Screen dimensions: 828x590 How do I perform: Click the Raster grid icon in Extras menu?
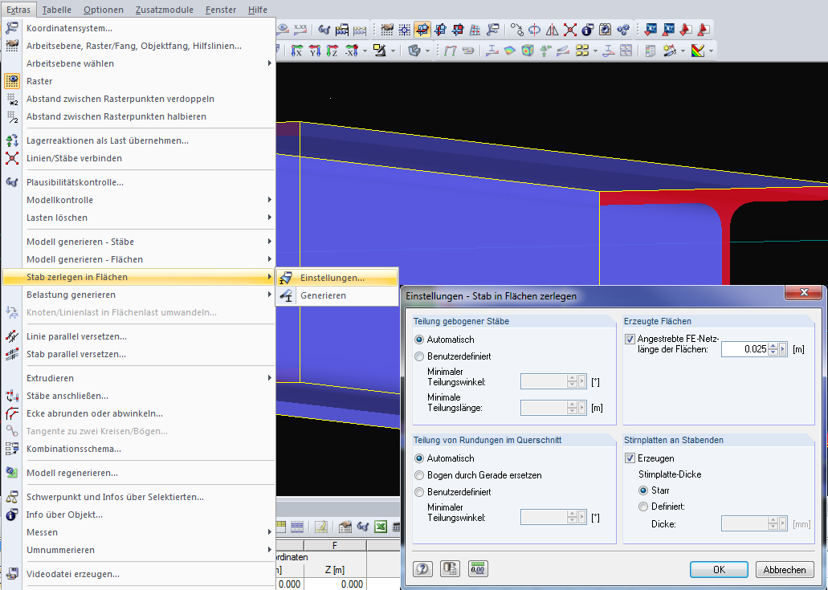[x=11, y=81]
